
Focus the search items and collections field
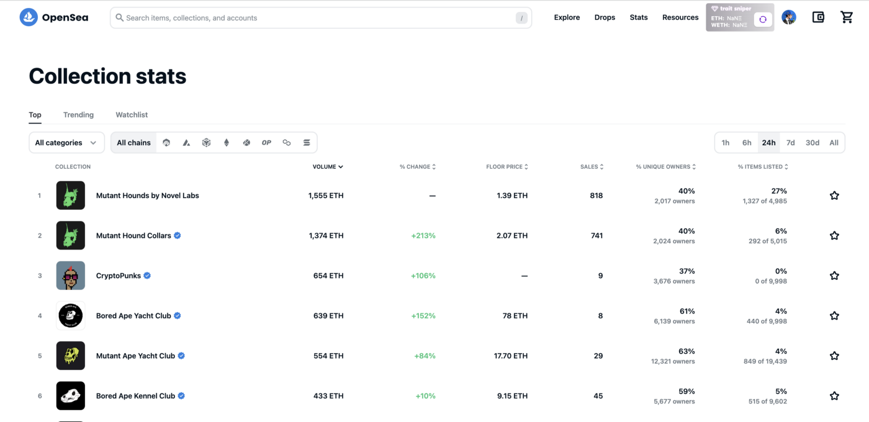321,18
